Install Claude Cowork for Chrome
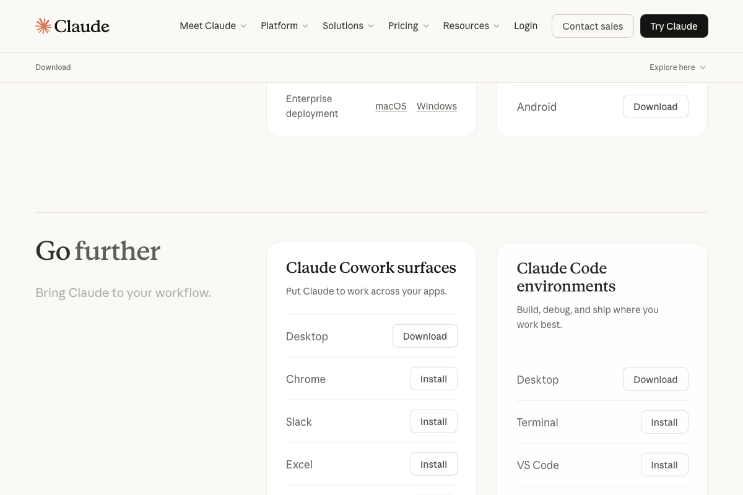This screenshot has width=743, height=495. [433, 379]
